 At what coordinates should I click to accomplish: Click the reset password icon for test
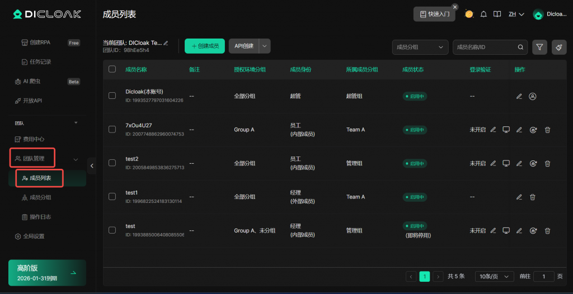(533, 230)
